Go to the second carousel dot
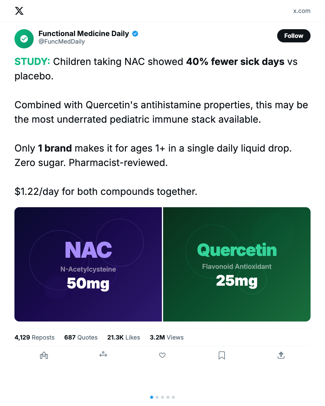 coord(157,397)
